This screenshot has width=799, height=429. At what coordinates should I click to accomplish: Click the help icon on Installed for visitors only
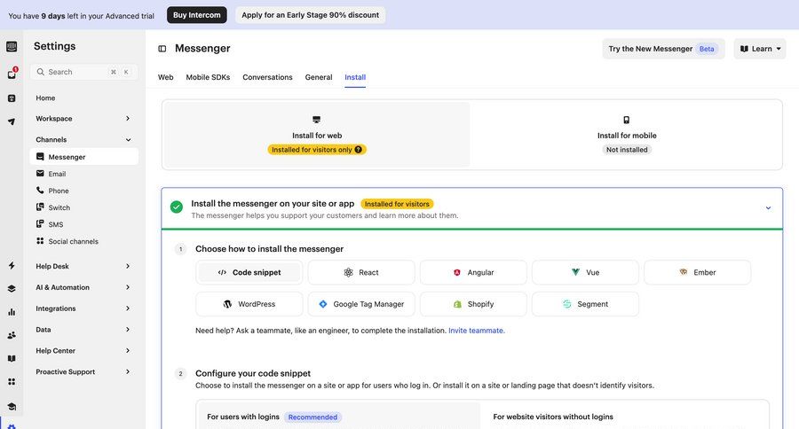coord(359,150)
